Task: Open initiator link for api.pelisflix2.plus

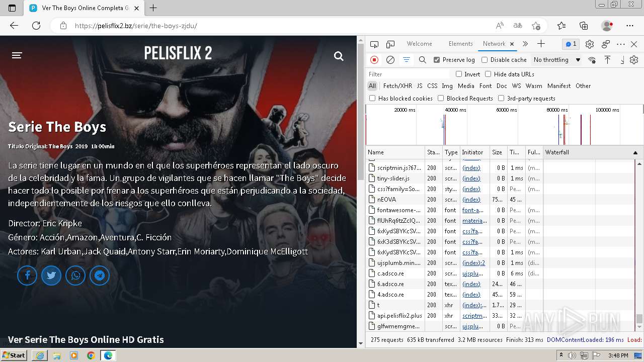Action: coord(475,316)
